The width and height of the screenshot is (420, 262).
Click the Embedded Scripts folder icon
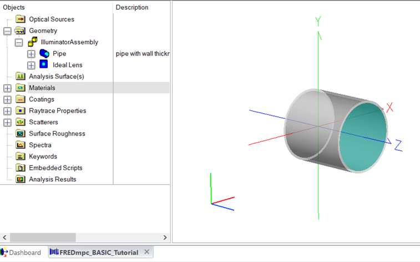point(21,168)
